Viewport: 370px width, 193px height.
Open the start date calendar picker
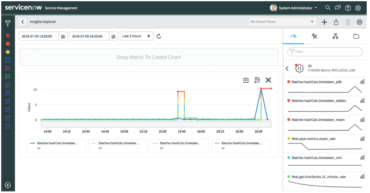point(63,37)
